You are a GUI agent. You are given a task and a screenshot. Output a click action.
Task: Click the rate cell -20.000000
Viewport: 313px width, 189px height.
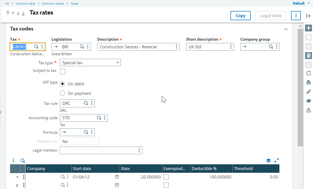click(x=141, y=177)
